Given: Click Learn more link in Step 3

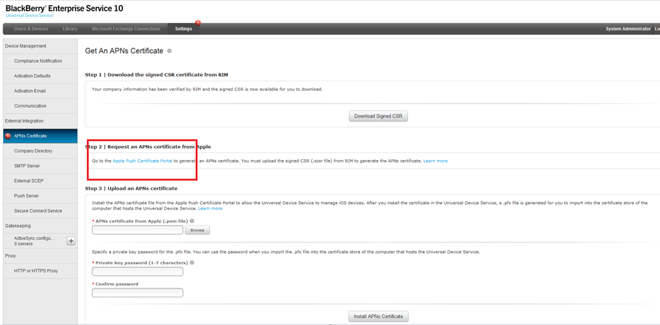Looking at the screenshot, I should coord(210,208).
